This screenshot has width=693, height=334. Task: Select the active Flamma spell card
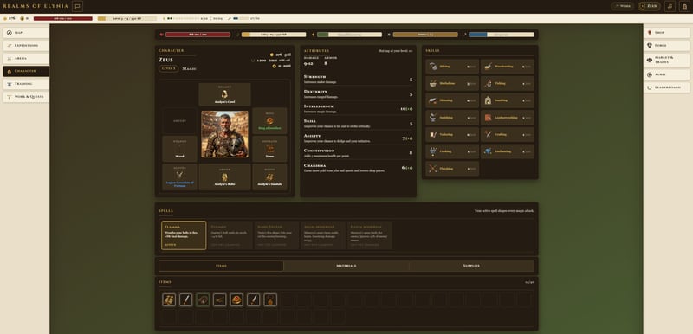(184, 235)
